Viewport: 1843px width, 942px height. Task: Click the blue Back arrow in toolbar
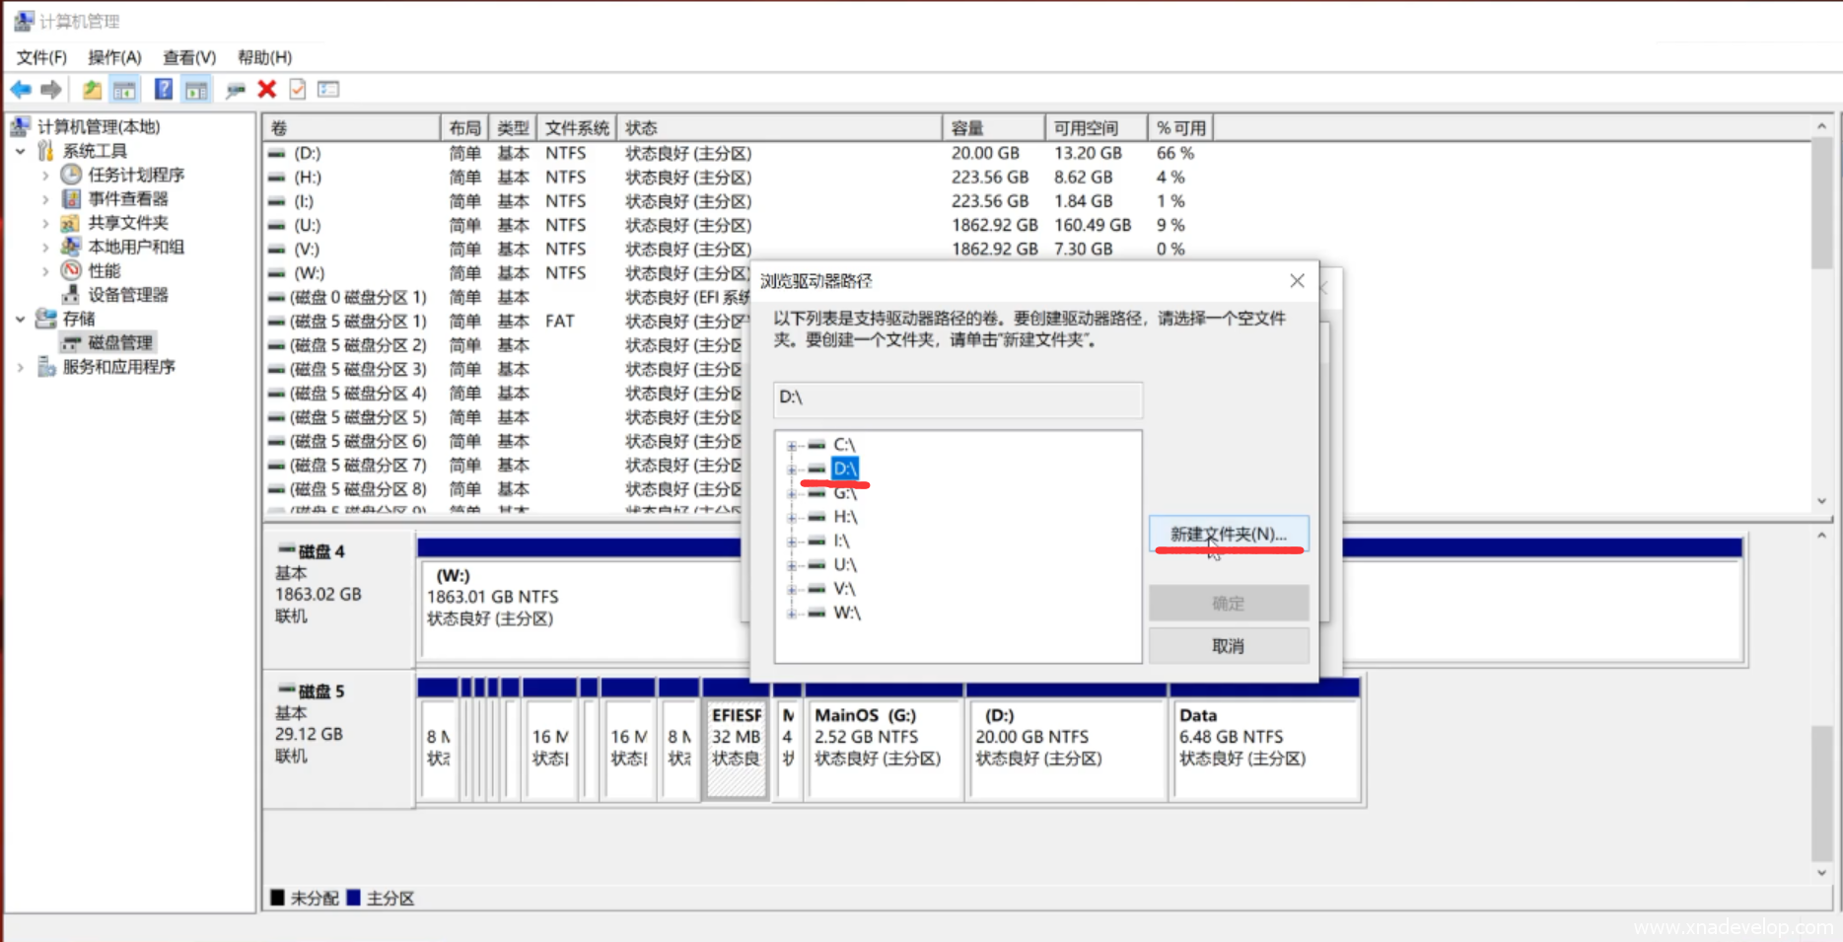(x=21, y=90)
